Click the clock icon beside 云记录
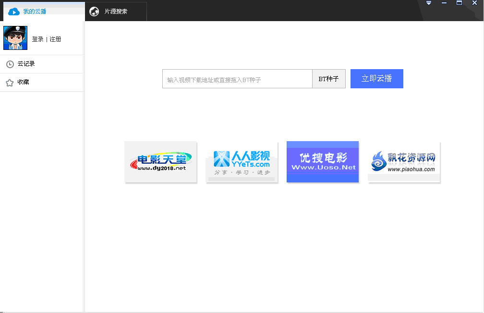 click(10, 64)
